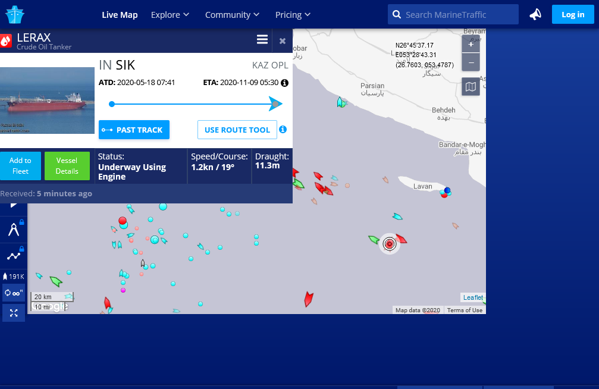599x389 pixels.
Task: Expand the Pricing menu
Action: click(293, 15)
